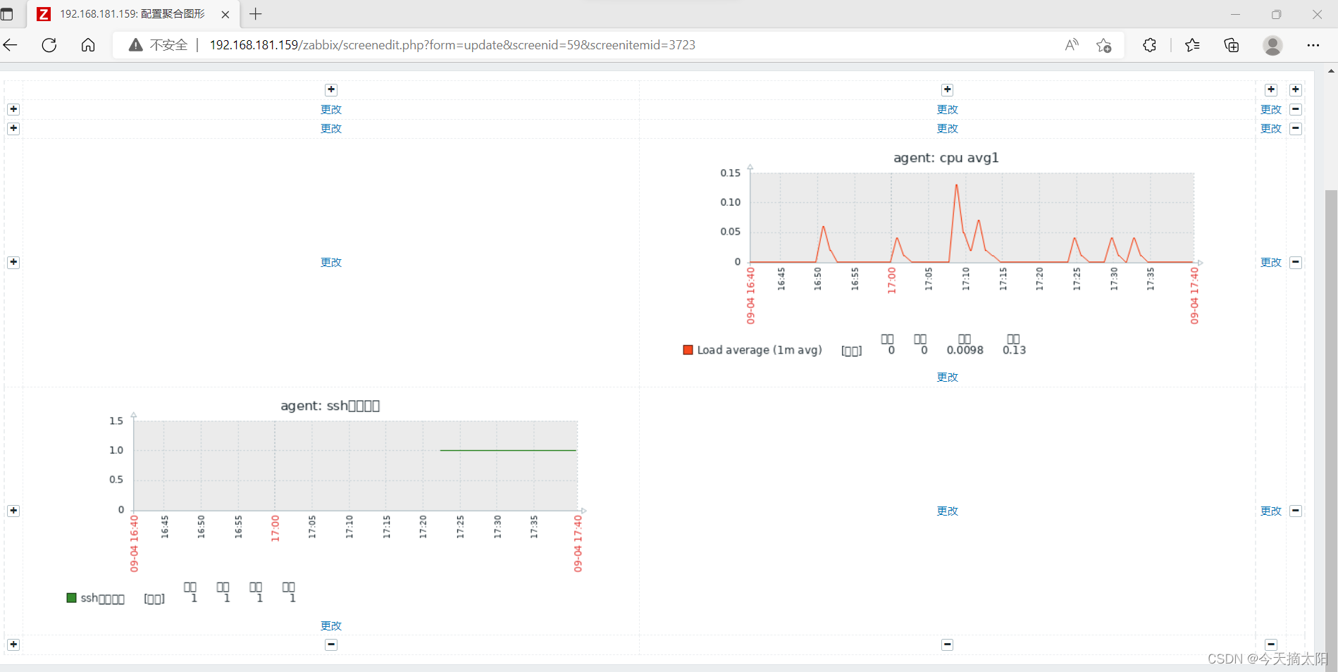Open a new browser tab

coord(256,14)
